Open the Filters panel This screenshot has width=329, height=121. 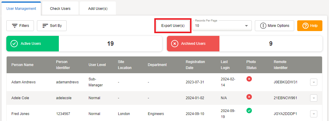pyautogui.click(x=20, y=26)
